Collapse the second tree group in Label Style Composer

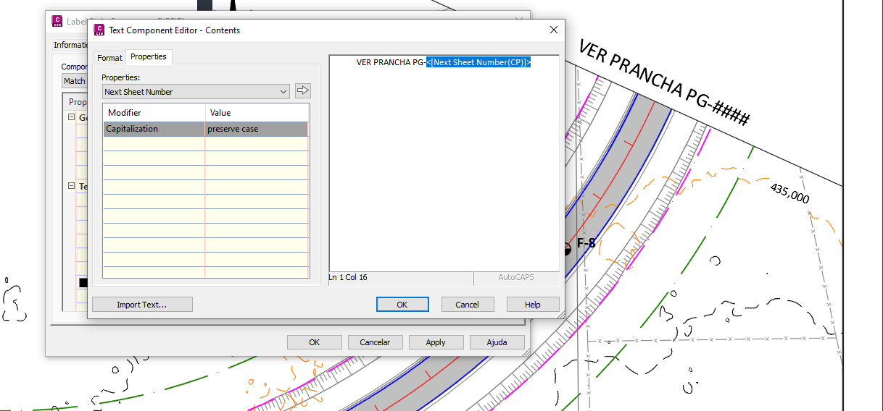click(x=71, y=186)
